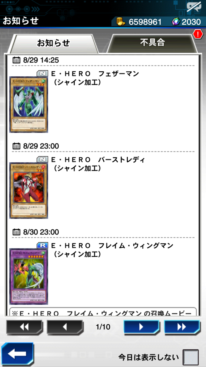Switch to the 不具合 tab
Viewport: 206px width, 367px height.
pyautogui.click(x=152, y=43)
